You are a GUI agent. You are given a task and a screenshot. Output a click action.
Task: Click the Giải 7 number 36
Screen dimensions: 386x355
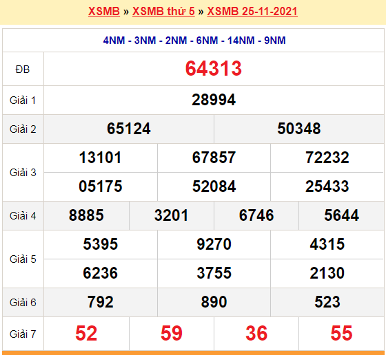pos(256,334)
